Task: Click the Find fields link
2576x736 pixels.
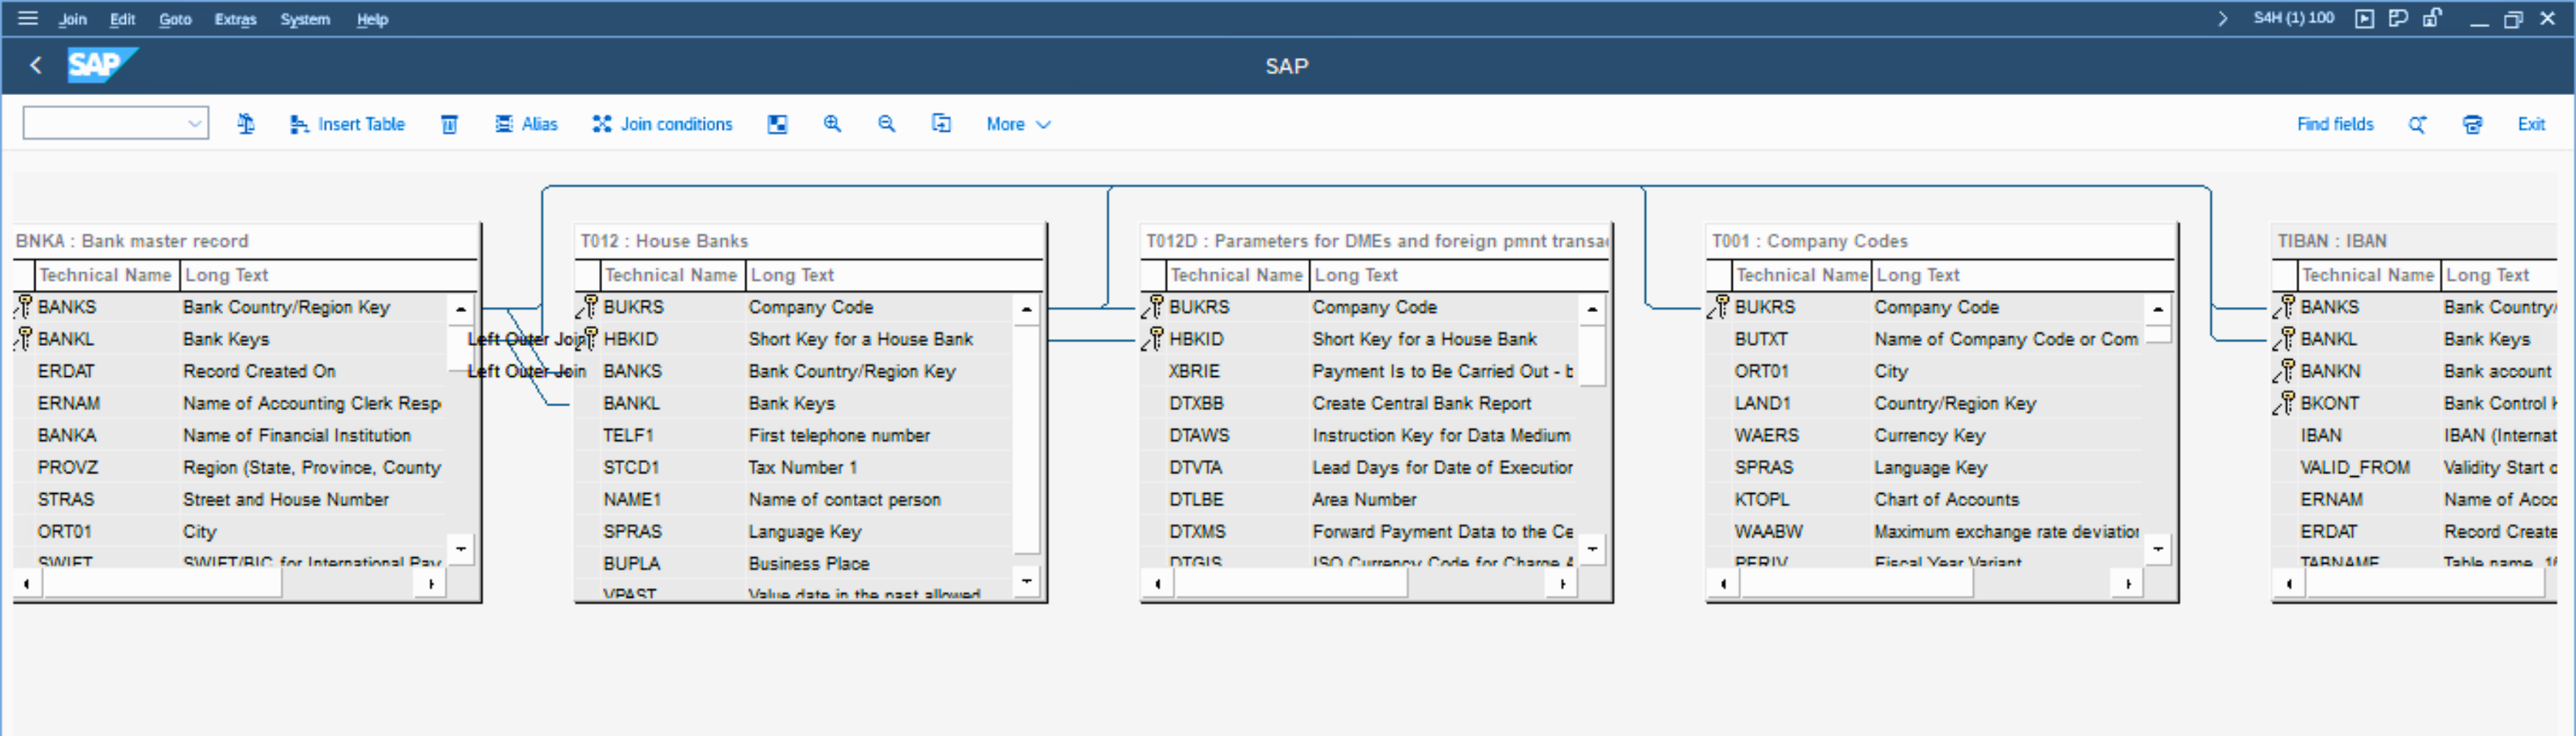Action: [2334, 124]
